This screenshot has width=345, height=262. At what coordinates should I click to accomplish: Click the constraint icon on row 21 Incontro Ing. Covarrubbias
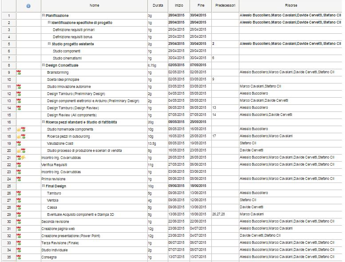(x=19, y=158)
